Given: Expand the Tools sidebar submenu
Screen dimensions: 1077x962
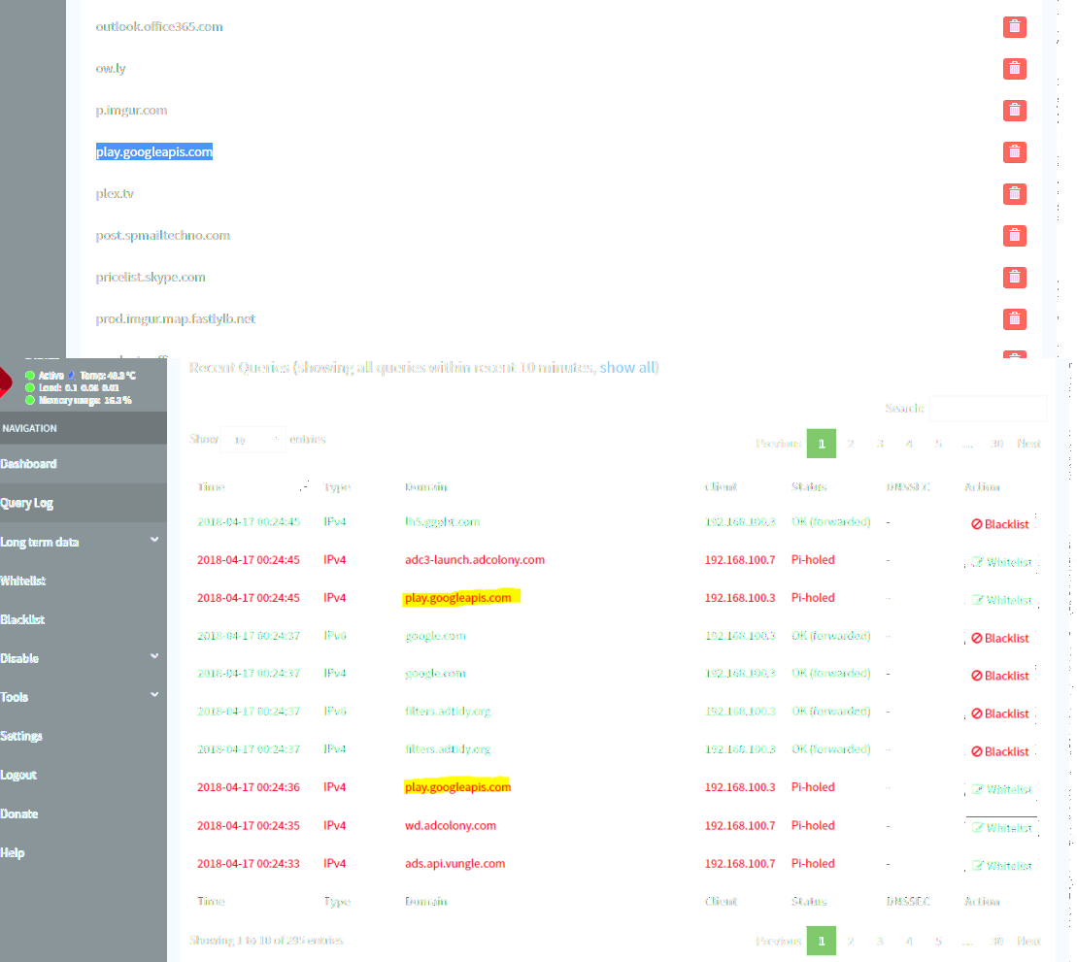Looking at the screenshot, I should click(x=80, y=697).
